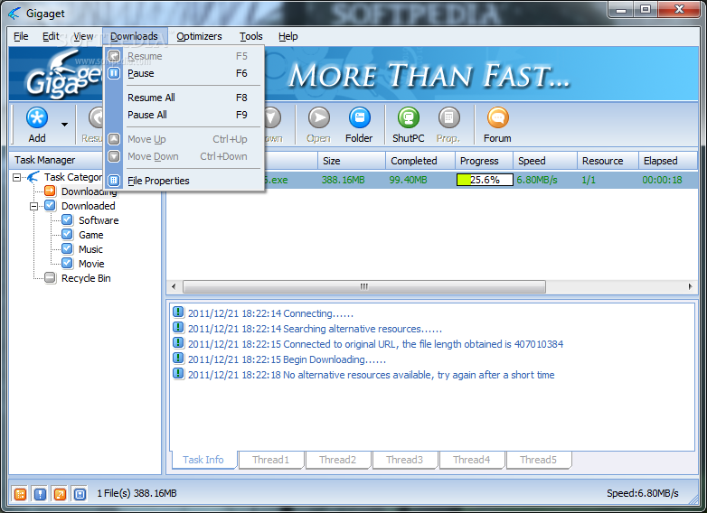Click the Recycle Bin tree icon
The width and height of the screenshot is (707, 513).
pos(50,277)
